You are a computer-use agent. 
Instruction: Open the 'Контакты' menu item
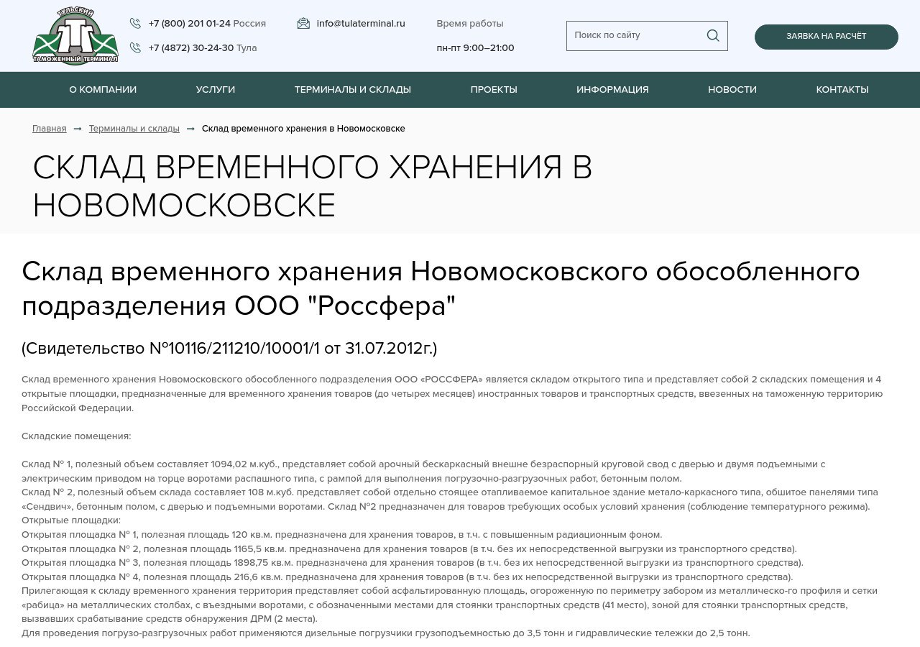[842, 90]
